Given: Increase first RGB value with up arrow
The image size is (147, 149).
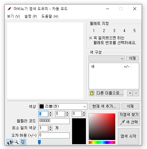Looking at the screenshot, I should click(50, 113).
